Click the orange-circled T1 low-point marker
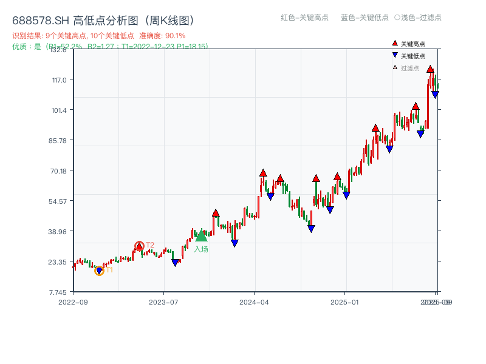 coord(99,271)
